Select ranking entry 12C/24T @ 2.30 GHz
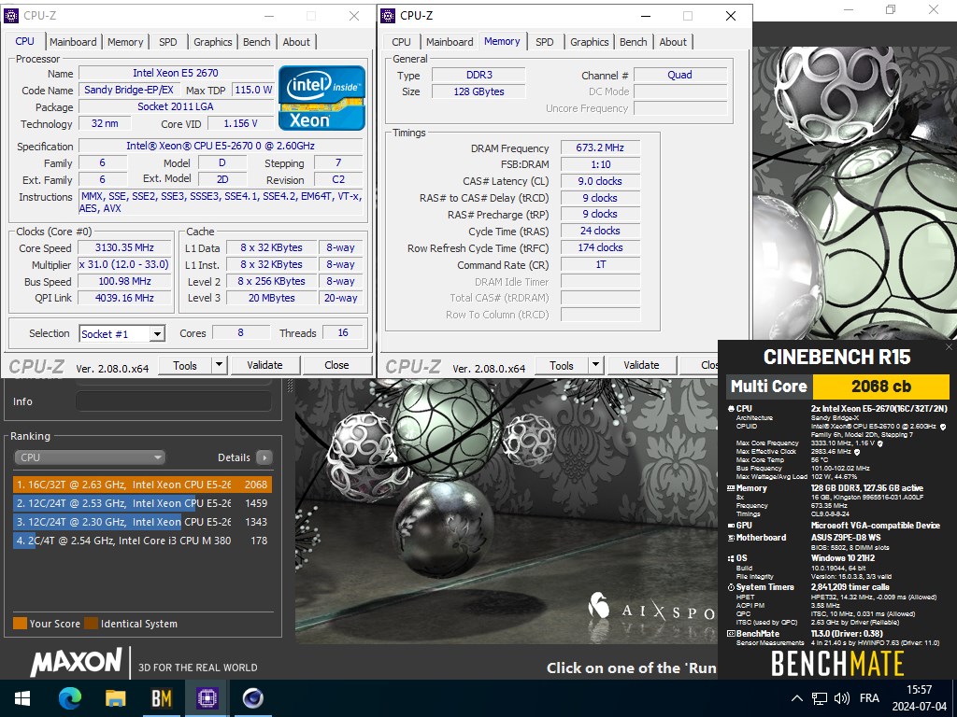 tap(142, 522)
